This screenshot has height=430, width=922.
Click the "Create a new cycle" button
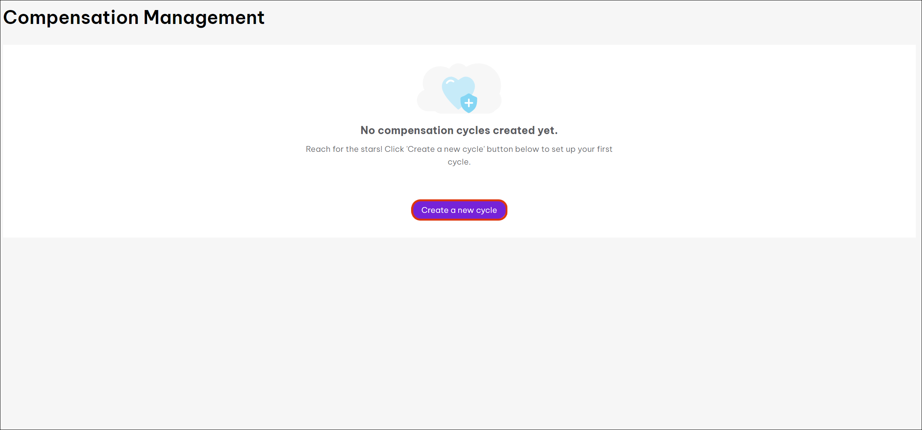(459, 210)
